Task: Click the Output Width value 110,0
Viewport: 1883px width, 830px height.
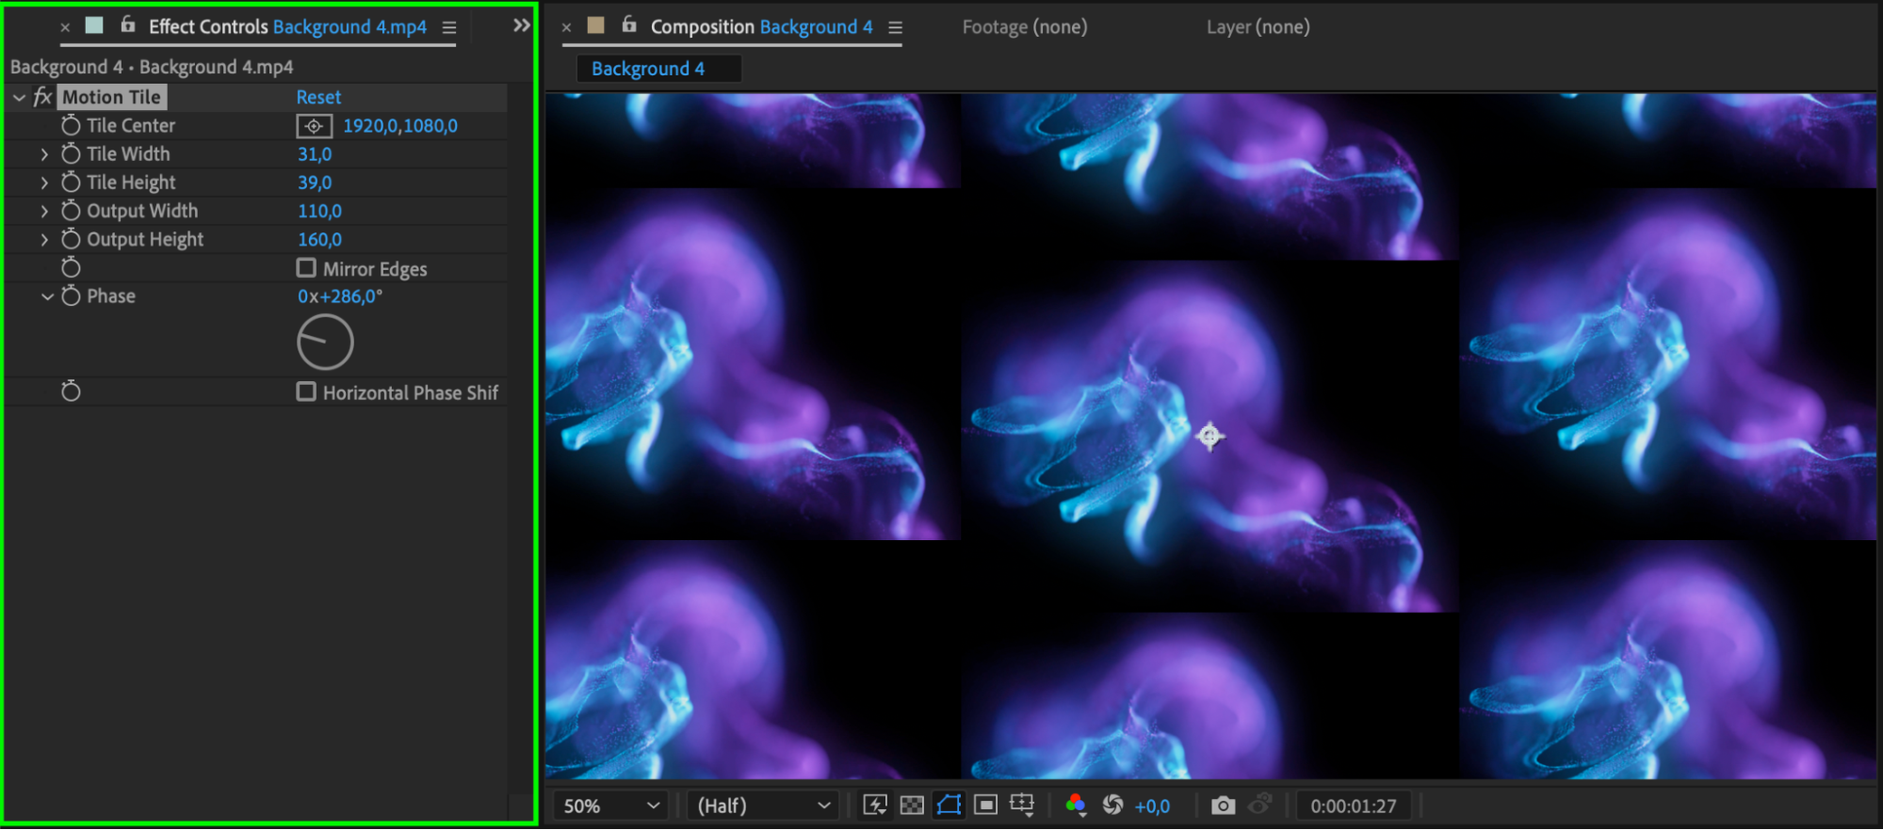Action: 319,211
